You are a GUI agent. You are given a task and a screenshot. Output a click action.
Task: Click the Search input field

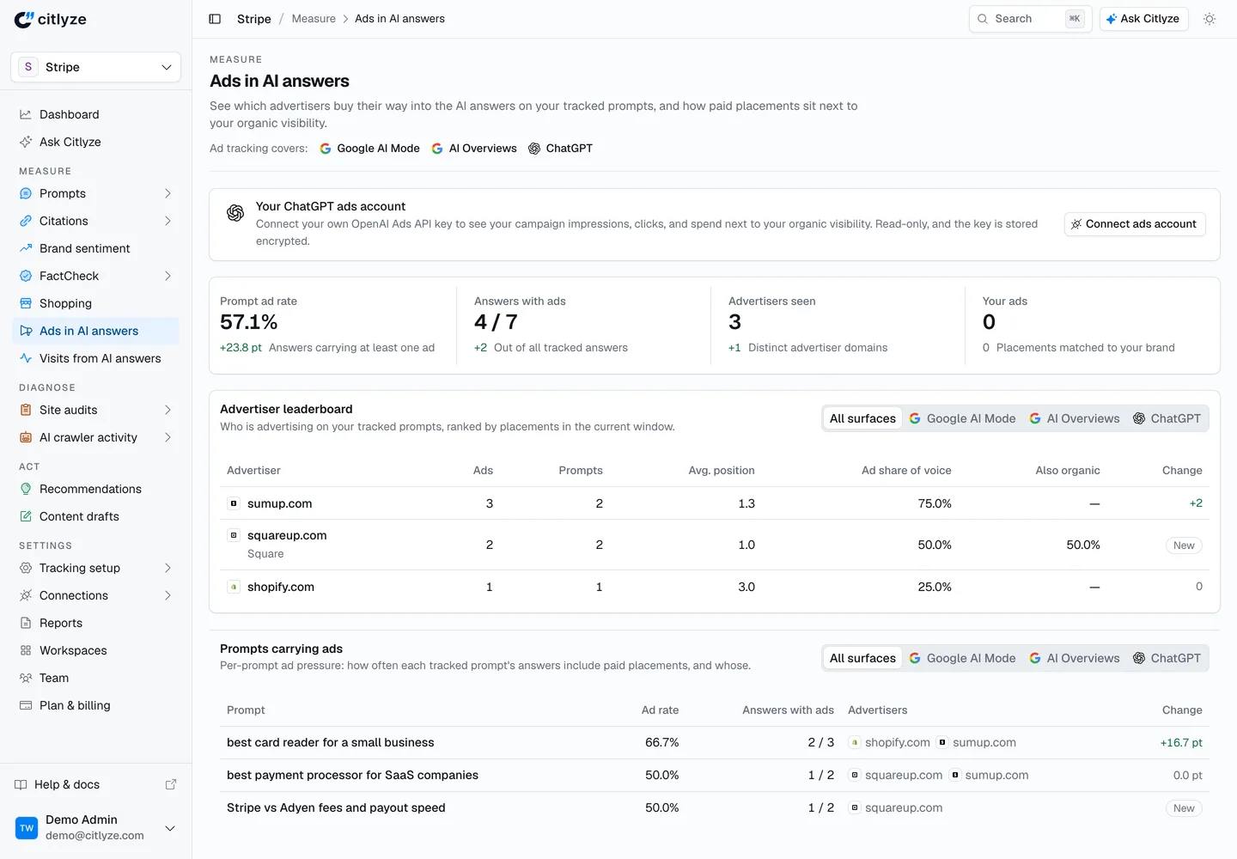point(1030,19)
